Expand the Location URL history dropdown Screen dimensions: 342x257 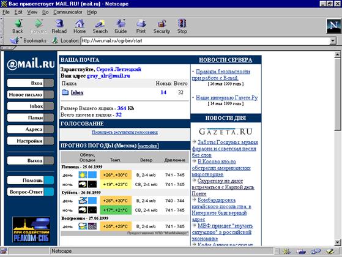coord(333,41)
